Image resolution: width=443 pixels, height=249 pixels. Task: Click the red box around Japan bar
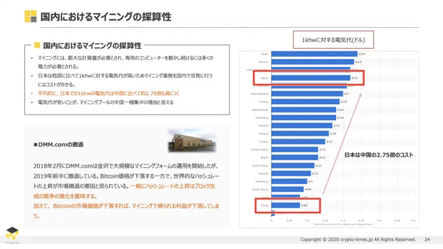click(309, 78)
